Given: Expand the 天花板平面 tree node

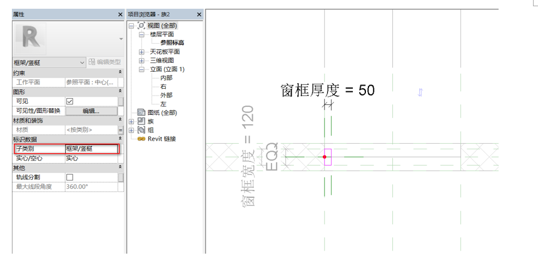Looking at the screenshot, I should (x=142, y=52).
